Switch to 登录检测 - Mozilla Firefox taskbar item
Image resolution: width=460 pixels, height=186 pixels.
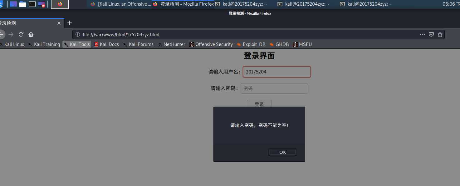click(183, 4)
